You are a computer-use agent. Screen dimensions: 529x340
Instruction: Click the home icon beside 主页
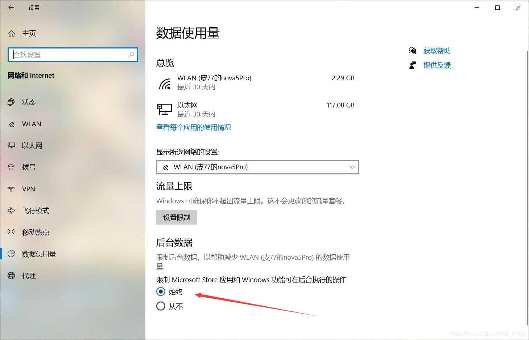pos(12,33)
